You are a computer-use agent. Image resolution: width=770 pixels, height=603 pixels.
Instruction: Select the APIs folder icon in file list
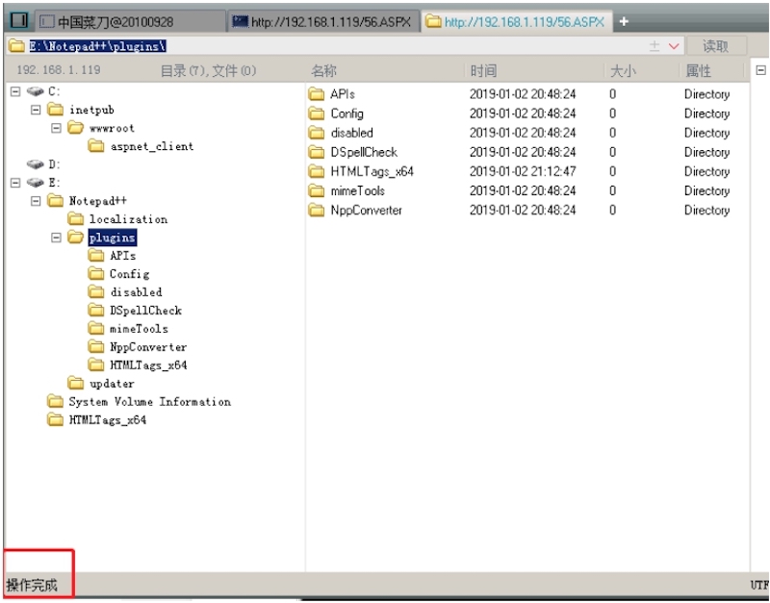[x=317, y=94]
